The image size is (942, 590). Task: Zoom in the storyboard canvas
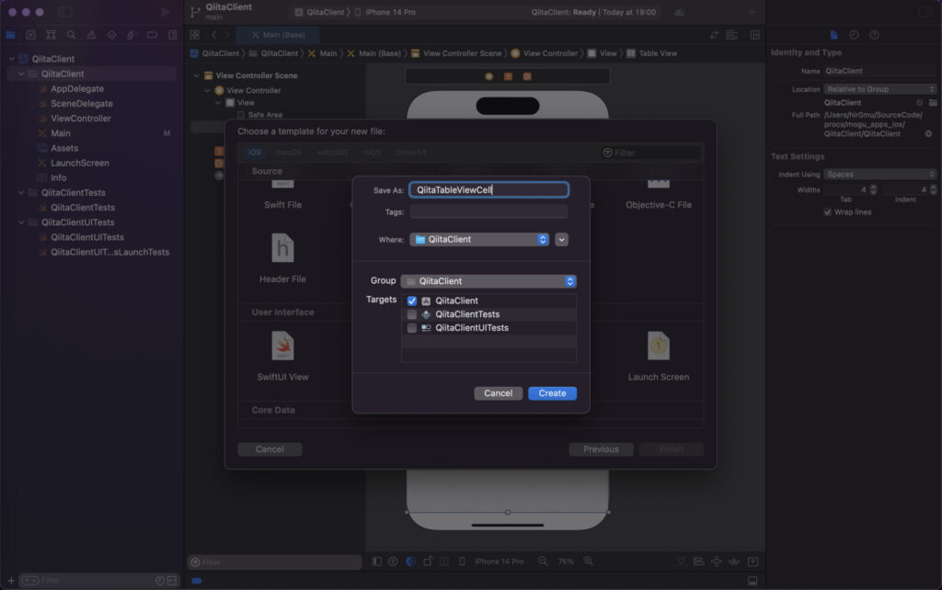click(x=588, y=562)
